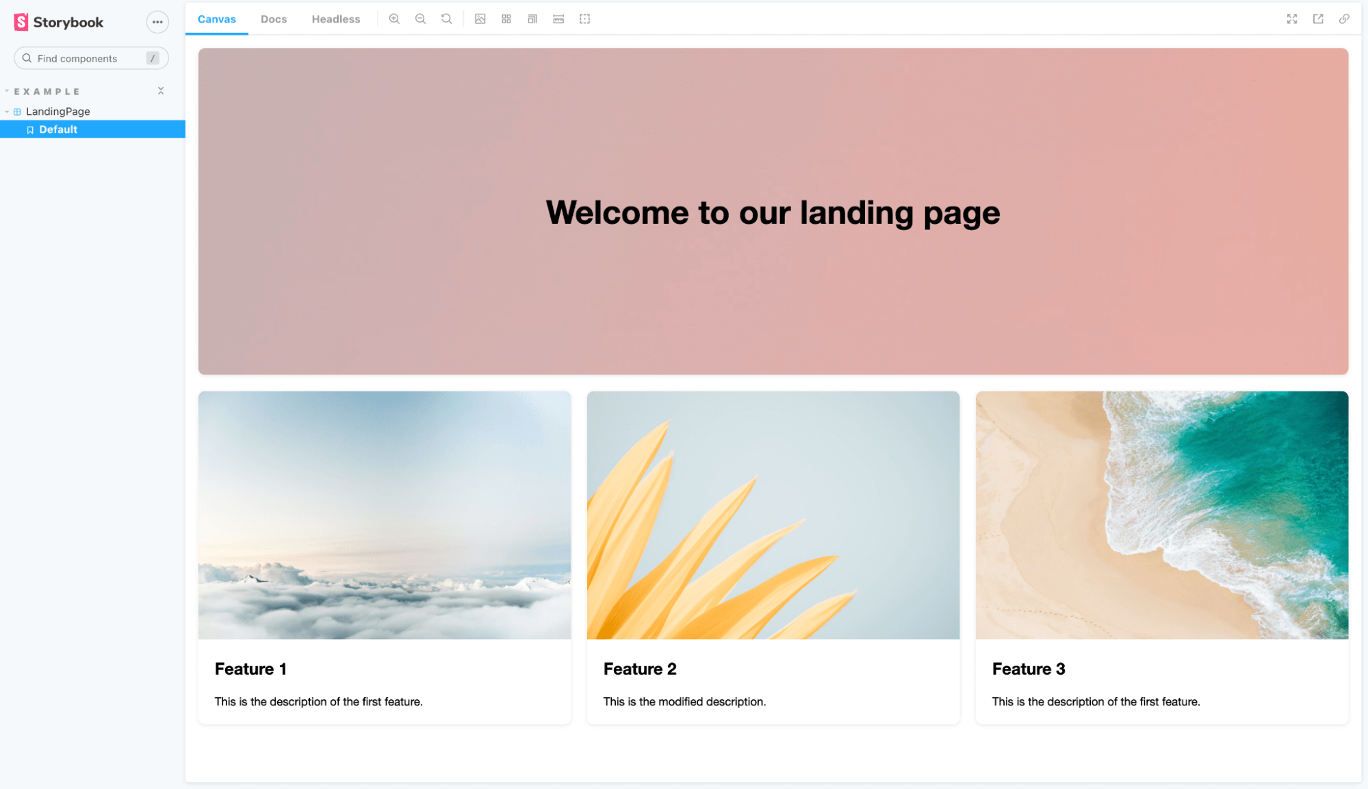Click the Headless menu item
Screen dimensions: 1368x789
point(335,18)
